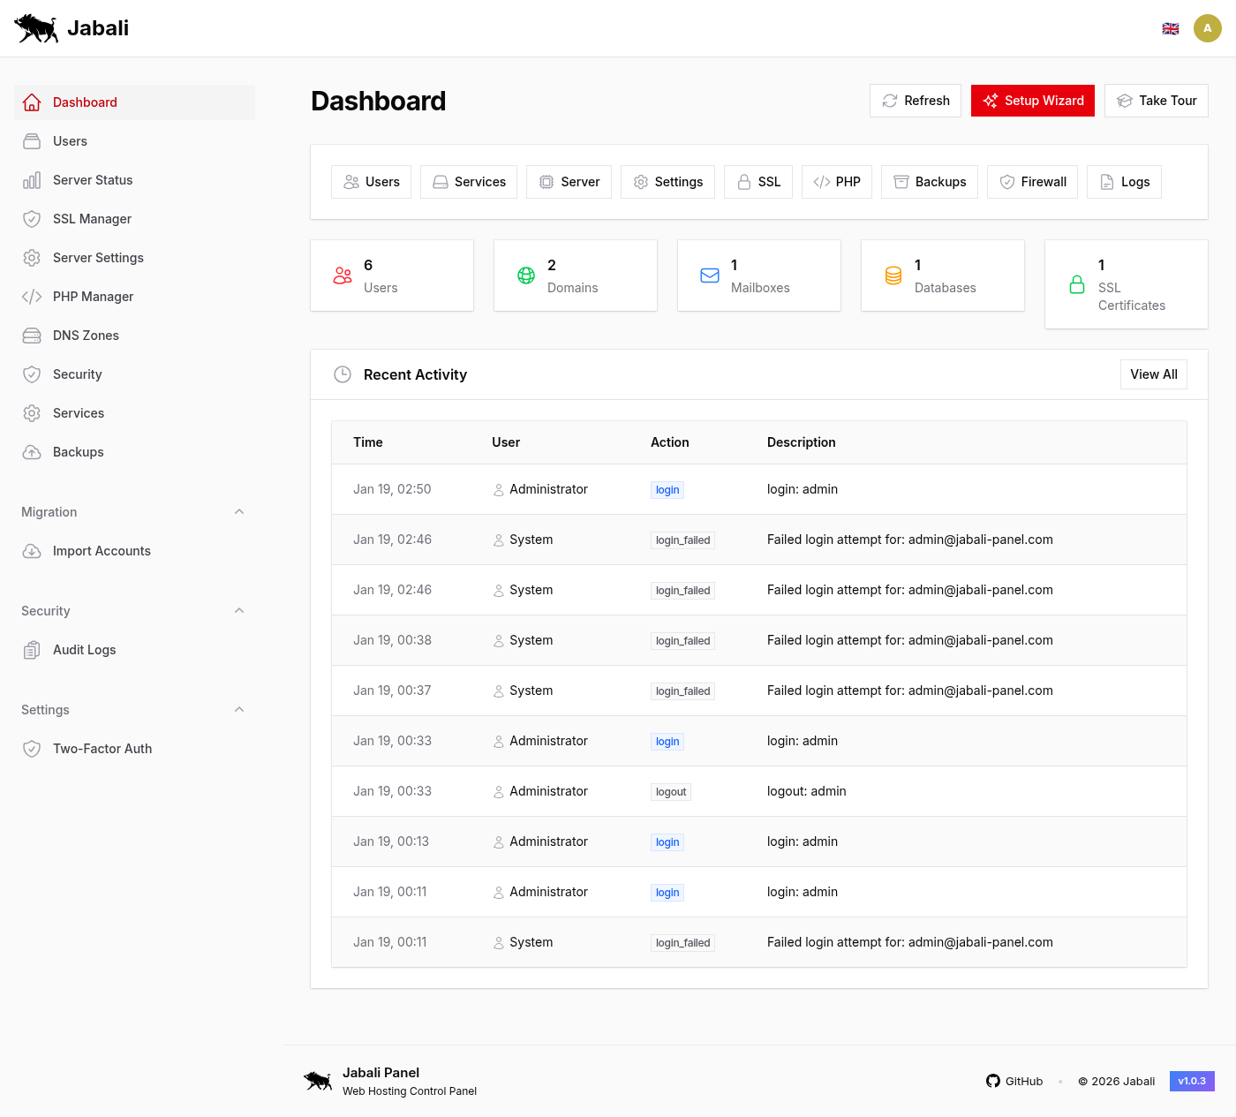Open Audit Logs under Security
This screenshot has height=1117, width=1236.
[84, 649]
